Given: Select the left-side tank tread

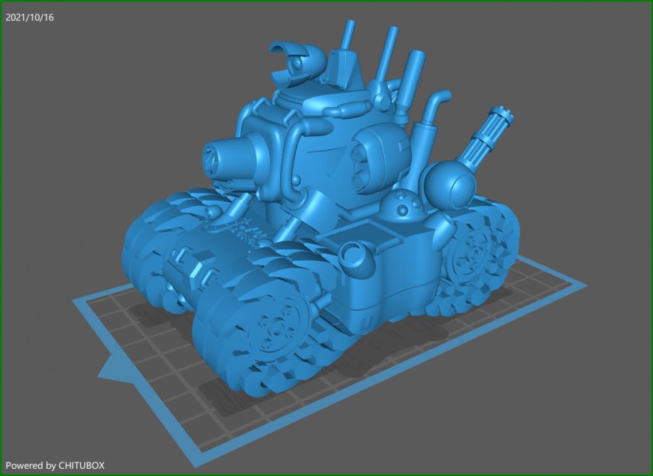Looking at the screenshot, I should coord(163,248).
